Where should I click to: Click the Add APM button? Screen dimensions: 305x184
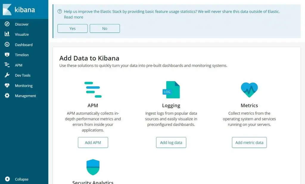(93, 143)
